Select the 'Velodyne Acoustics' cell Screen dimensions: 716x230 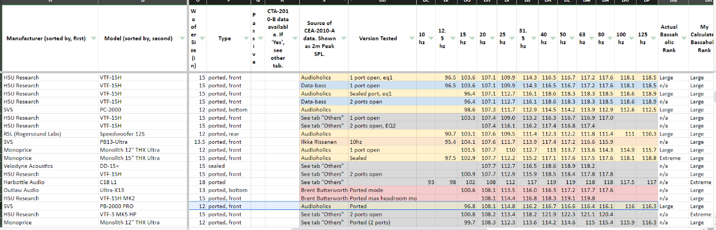pyautogui.click(x=49, y=166)
